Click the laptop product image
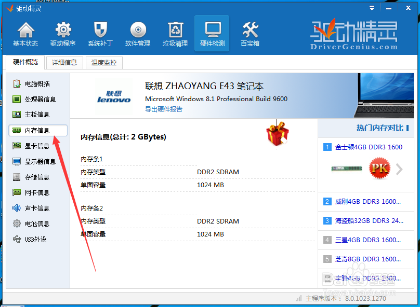This screenshot has width=420, height=307. pos(384,95)
